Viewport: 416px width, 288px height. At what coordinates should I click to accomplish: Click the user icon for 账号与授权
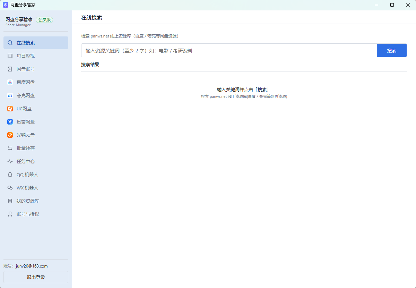[x=10, y=214]
